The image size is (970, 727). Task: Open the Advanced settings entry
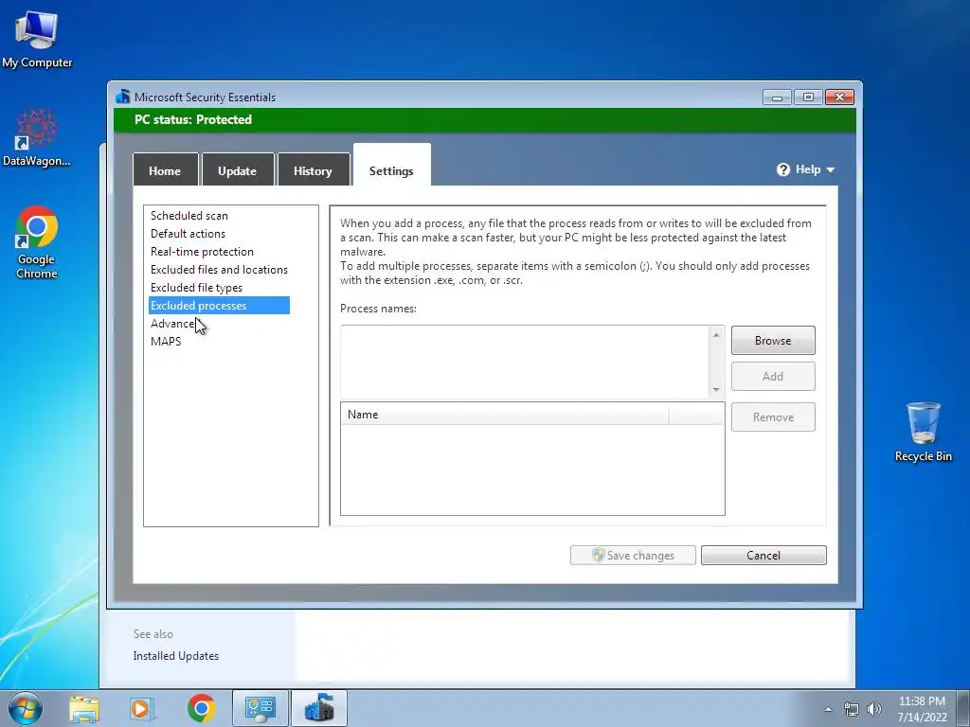pyautogui.click(x=172, y=324)
